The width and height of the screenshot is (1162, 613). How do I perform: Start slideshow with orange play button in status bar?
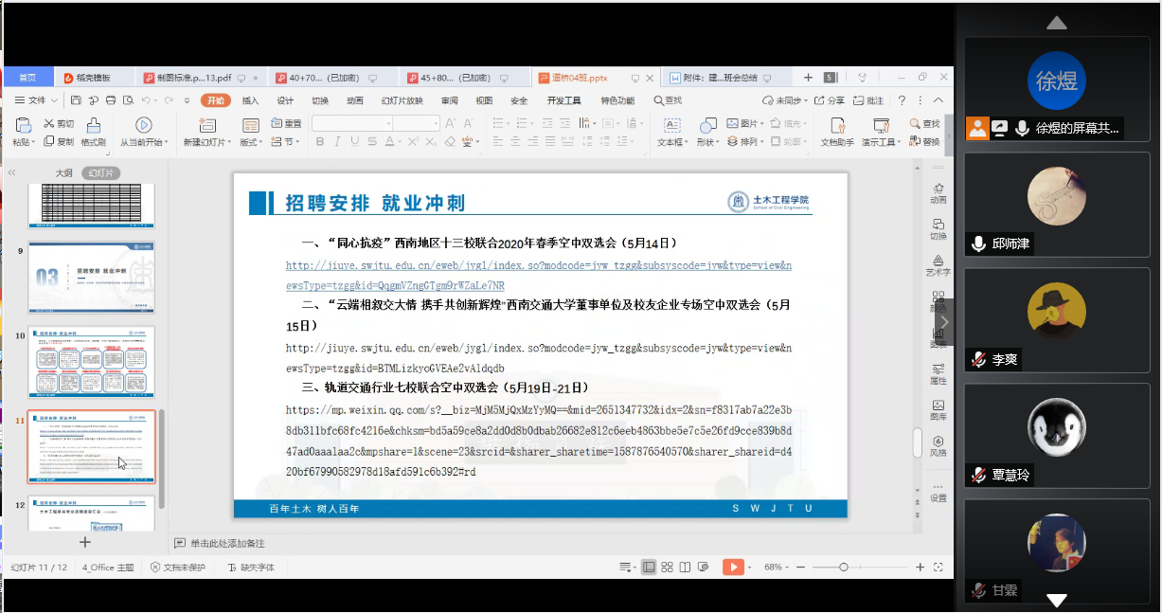732,567
